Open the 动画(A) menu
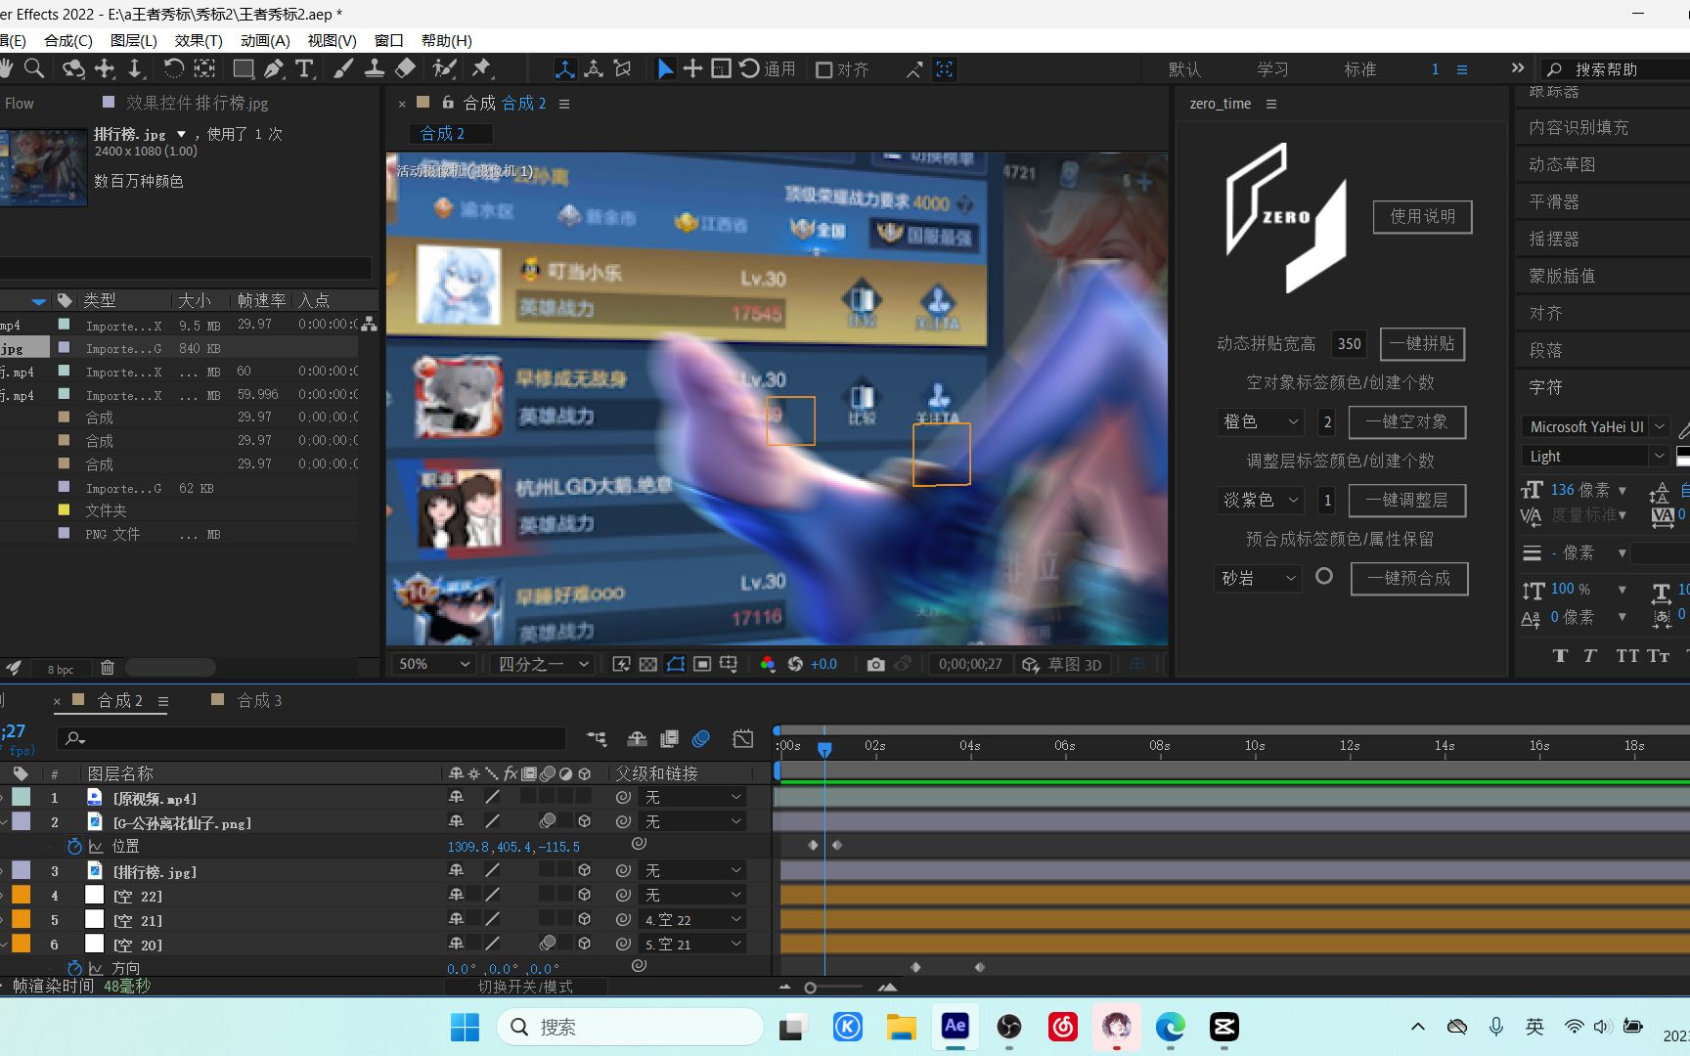 265,40
